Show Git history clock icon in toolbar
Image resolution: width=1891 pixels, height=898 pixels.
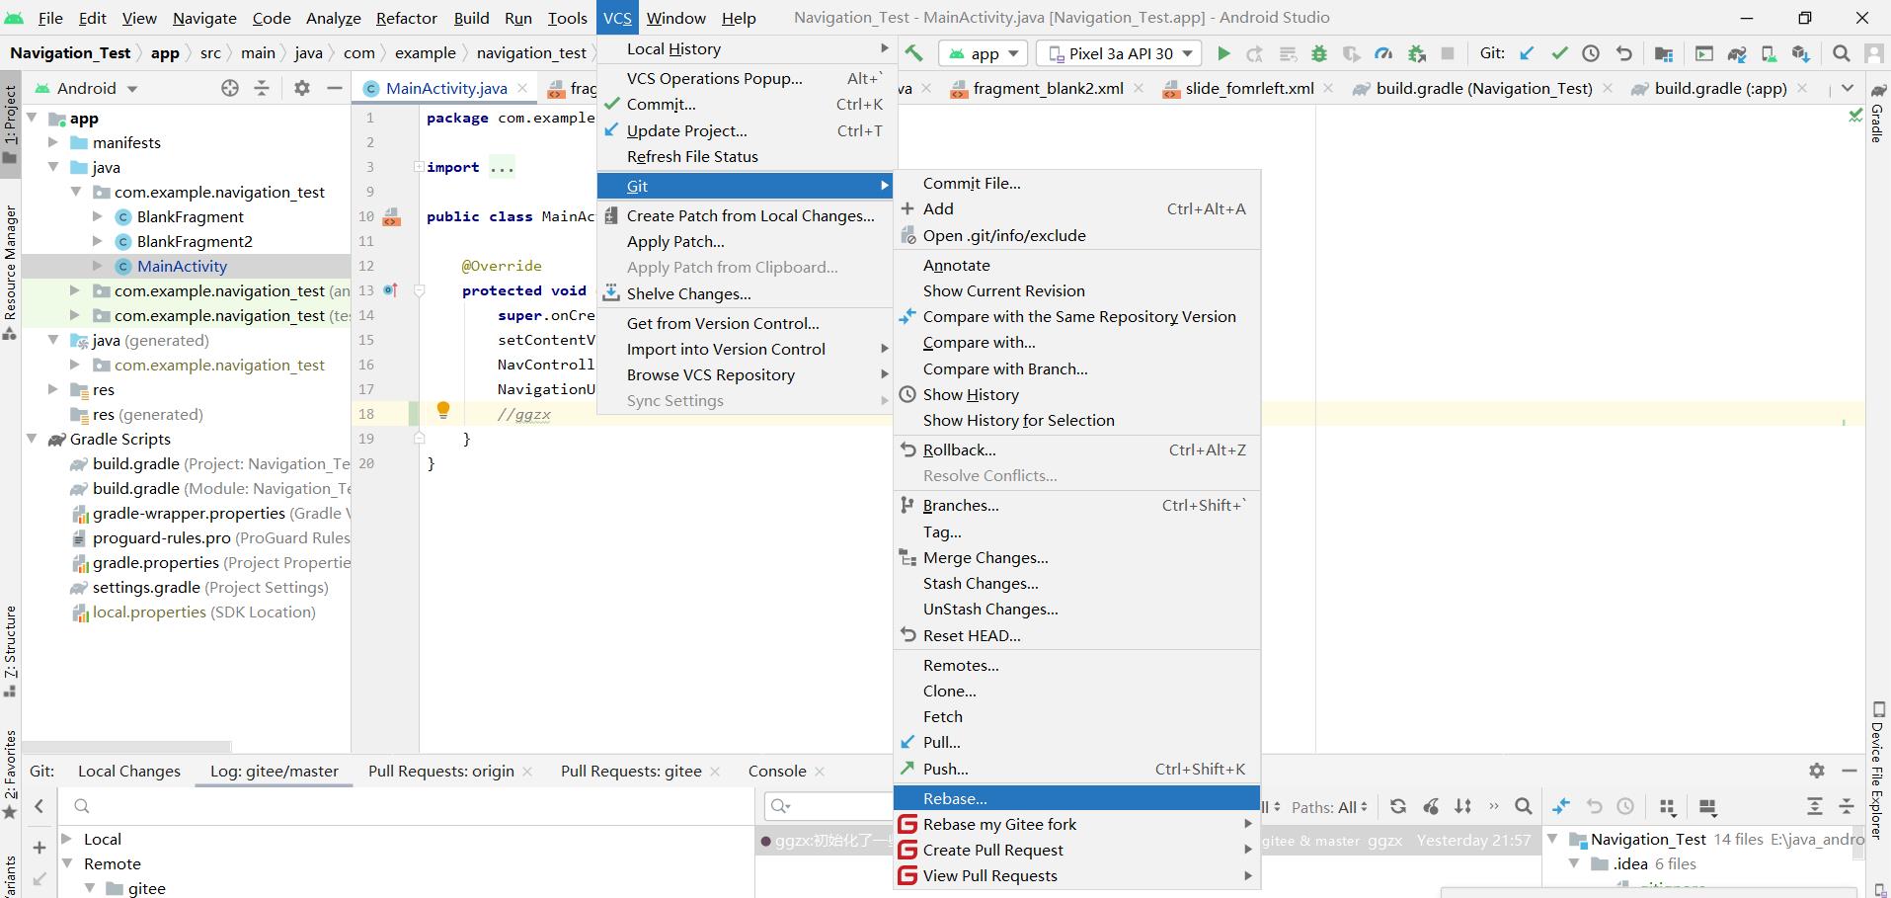coord(1591,53)
